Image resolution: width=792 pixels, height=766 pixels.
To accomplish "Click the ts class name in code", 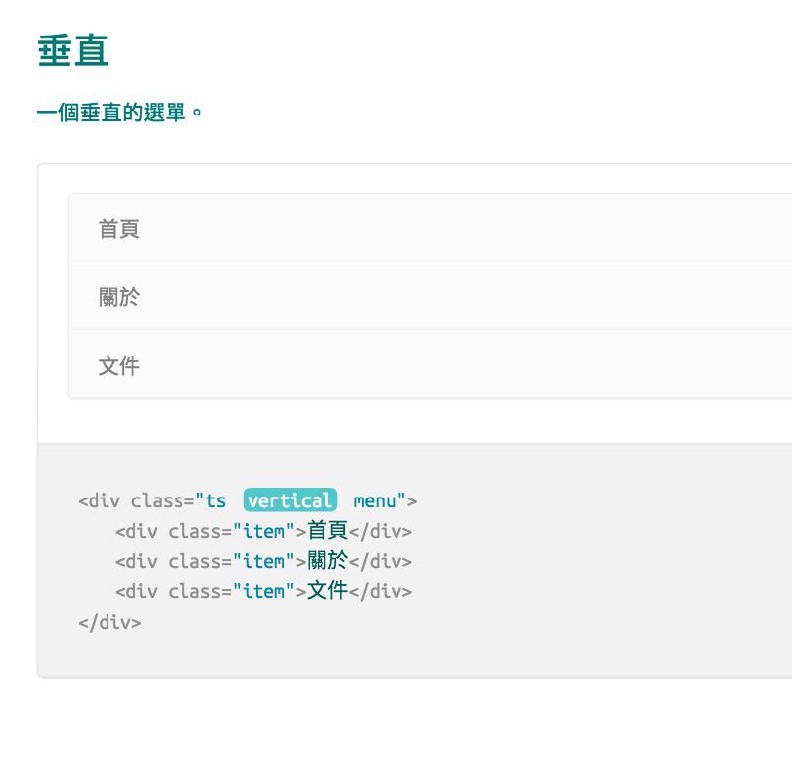I will (216, 501).
